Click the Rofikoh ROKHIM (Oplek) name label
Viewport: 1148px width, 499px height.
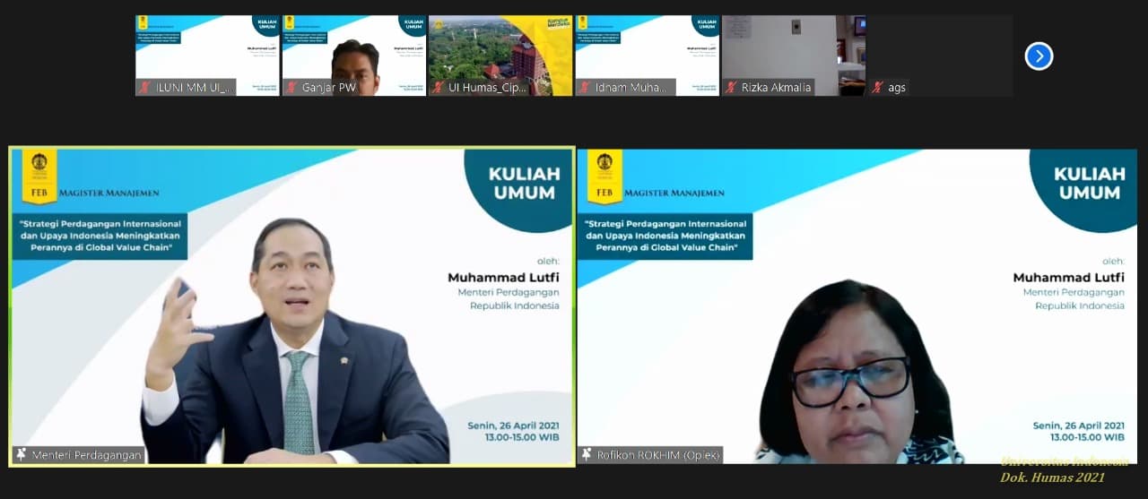point(658,455)
